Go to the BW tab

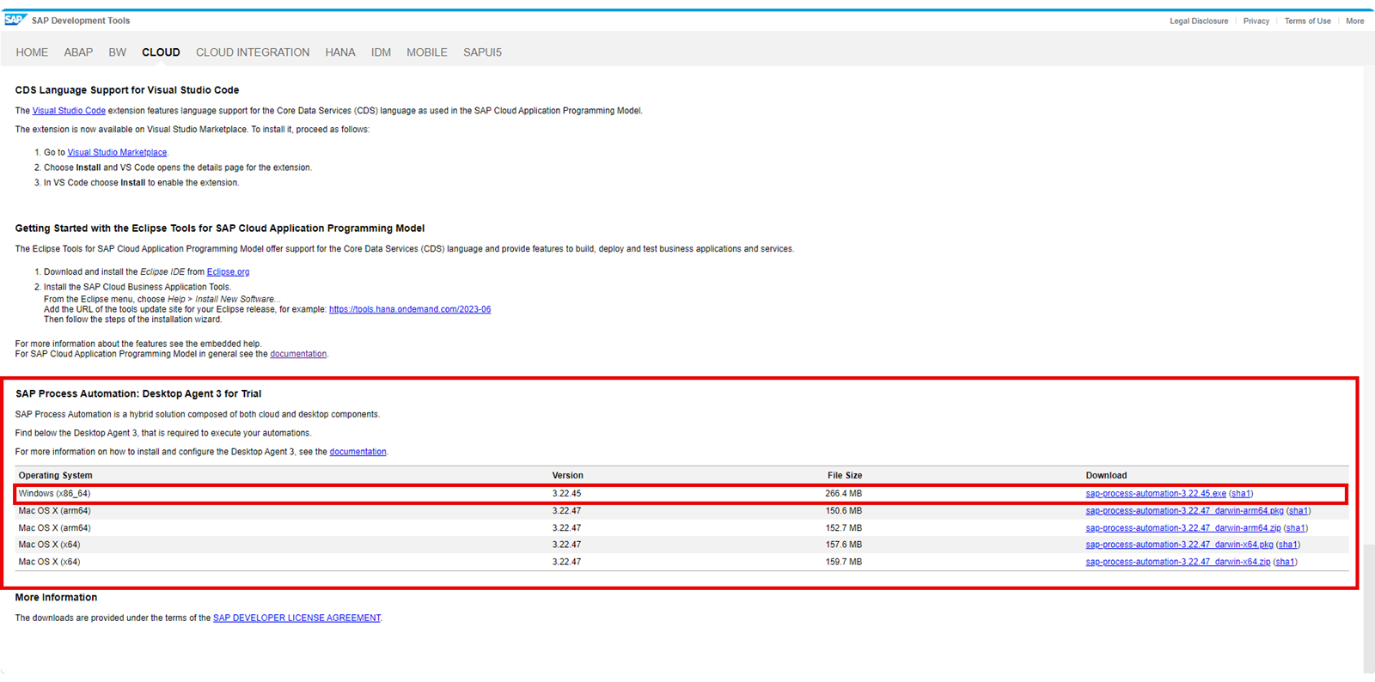118,52
